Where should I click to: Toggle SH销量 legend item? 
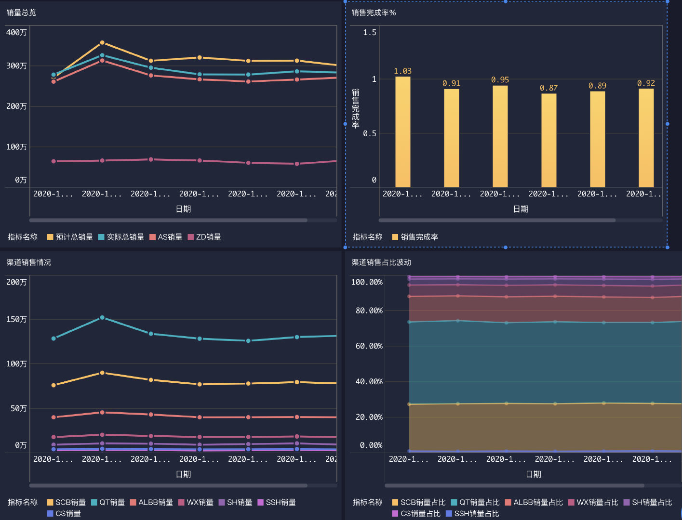(235, 502)
